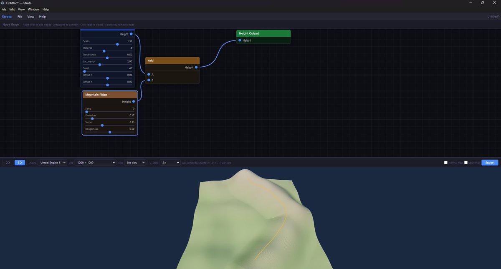
Task: Open the File menu next to Strata logo
Action: pyautogui.click(x=20, y=17)
